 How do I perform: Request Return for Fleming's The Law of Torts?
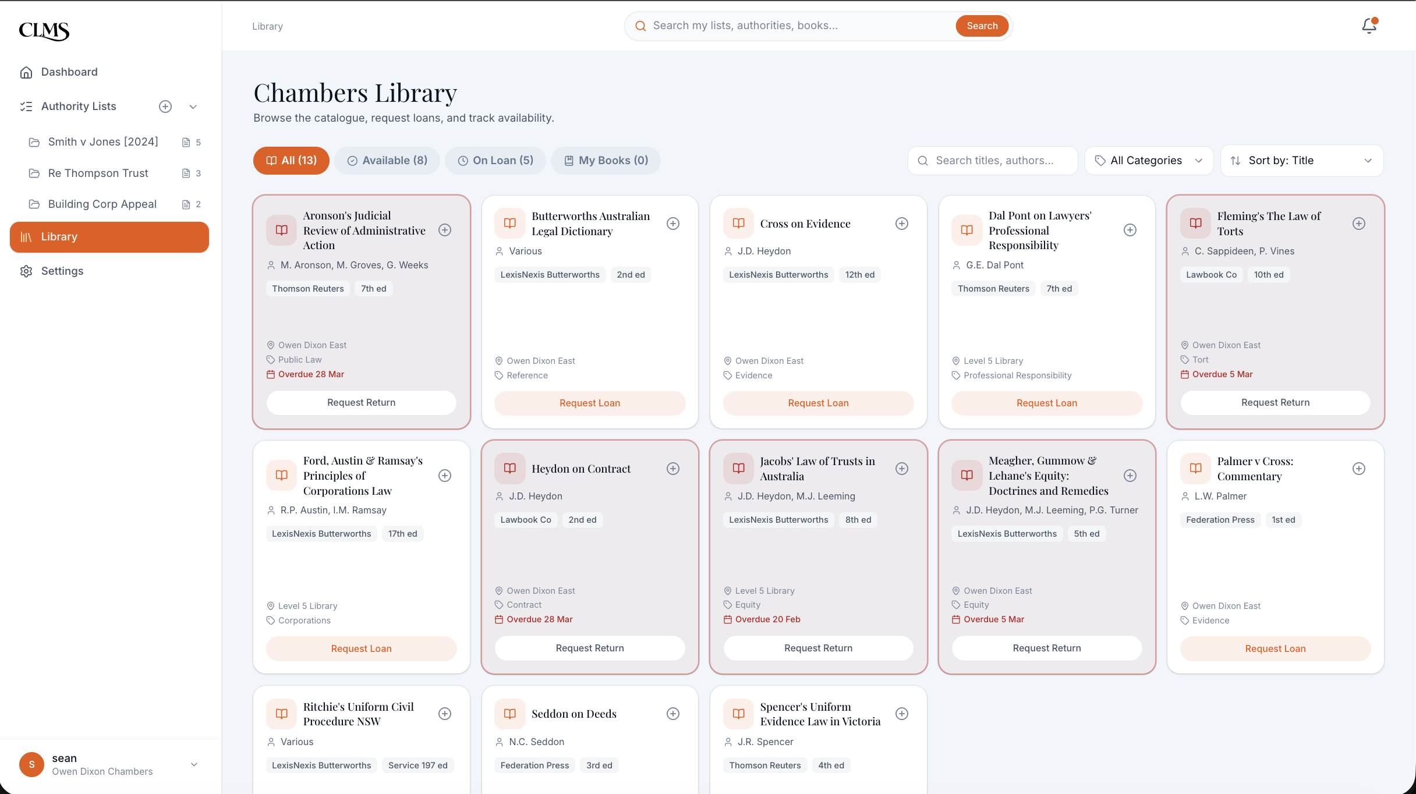click(x=1275, y=402)
